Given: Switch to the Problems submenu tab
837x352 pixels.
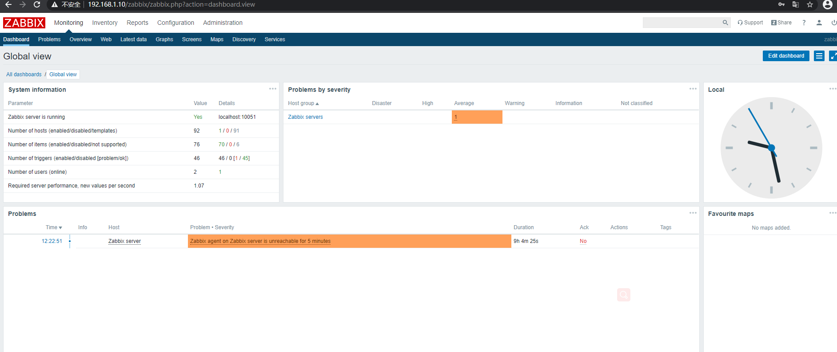Looking at the screenshot, I should pos(49,39).
